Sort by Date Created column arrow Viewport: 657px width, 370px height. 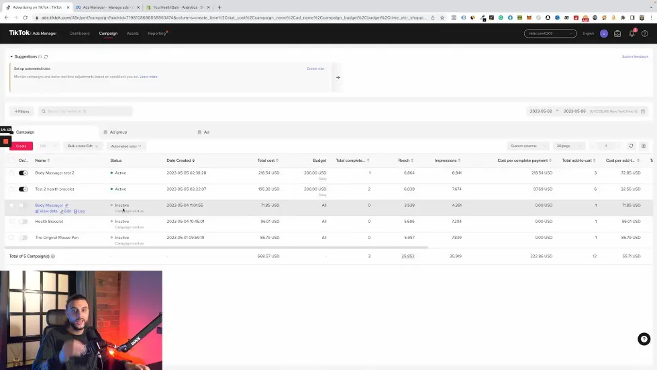[x=193, y=160]
